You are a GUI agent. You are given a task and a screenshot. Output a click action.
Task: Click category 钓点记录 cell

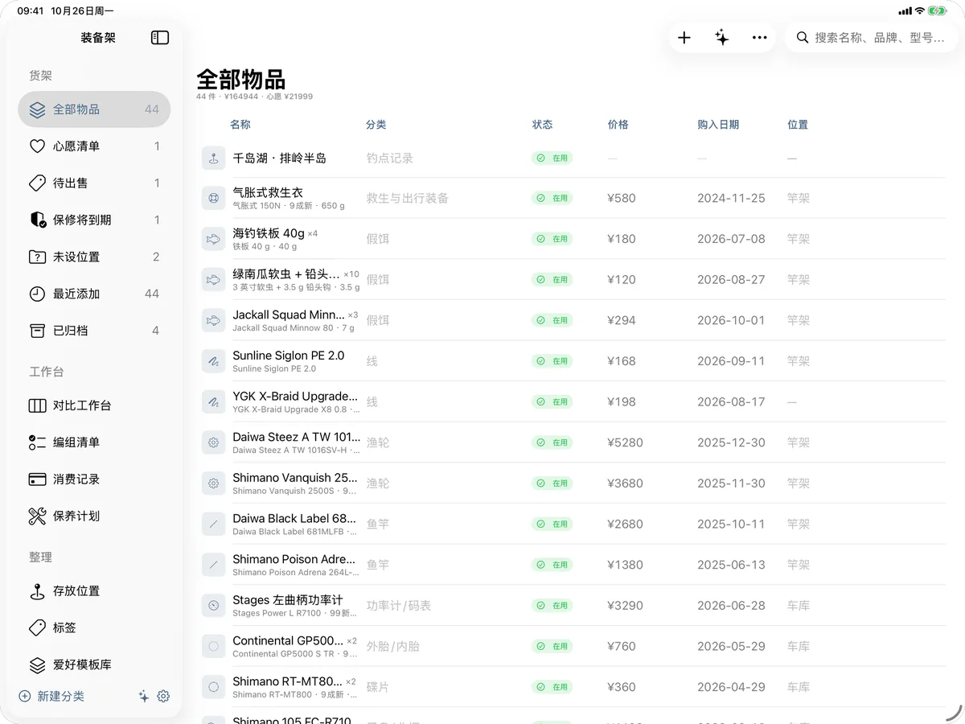coord(389,158)
